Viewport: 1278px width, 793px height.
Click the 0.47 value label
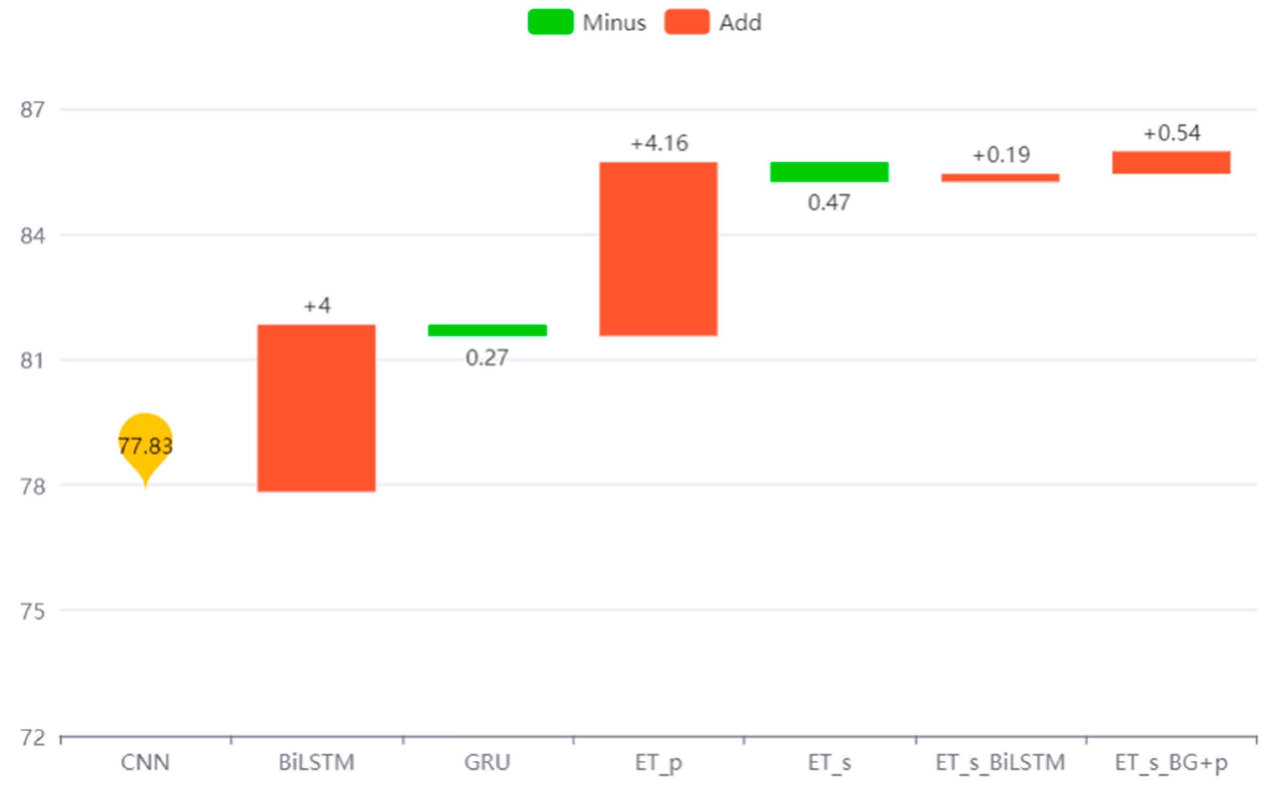pyautogui.click(x=829, y=202)
